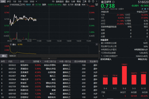Open the 画线 drawing tool

pos(79,2)
